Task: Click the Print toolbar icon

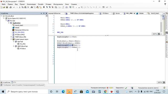Action: click(x=10, y=7)
